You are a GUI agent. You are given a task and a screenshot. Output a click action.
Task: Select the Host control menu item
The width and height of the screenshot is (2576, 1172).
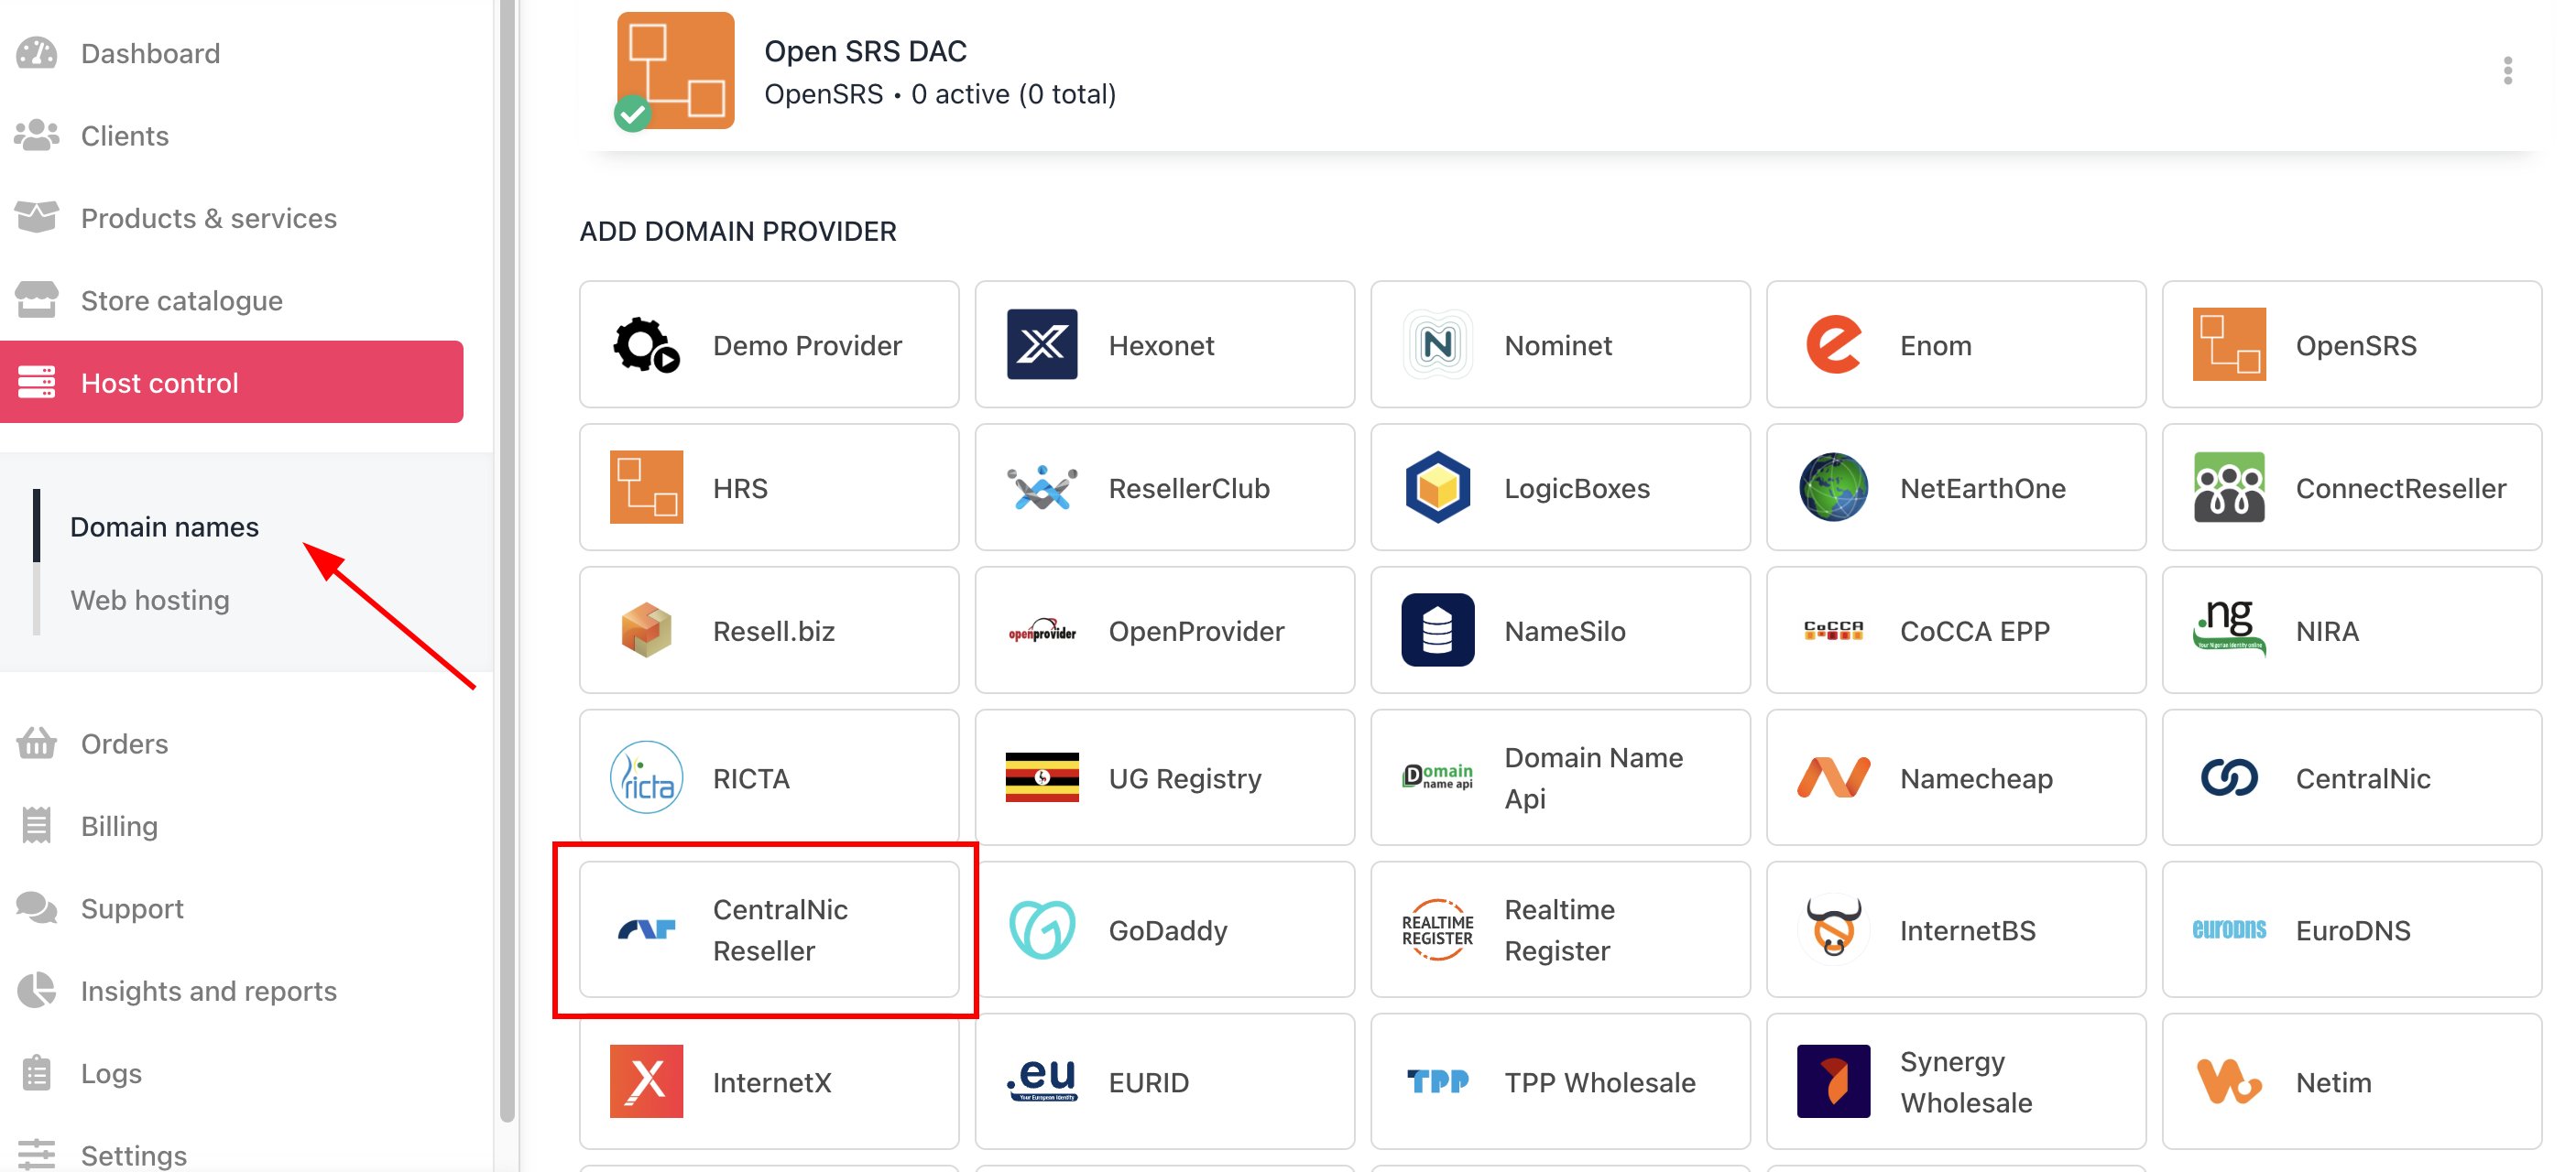(x=231, y=383)
